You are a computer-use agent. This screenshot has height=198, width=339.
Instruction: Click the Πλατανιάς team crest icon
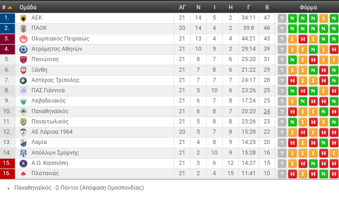click(23, 174)
